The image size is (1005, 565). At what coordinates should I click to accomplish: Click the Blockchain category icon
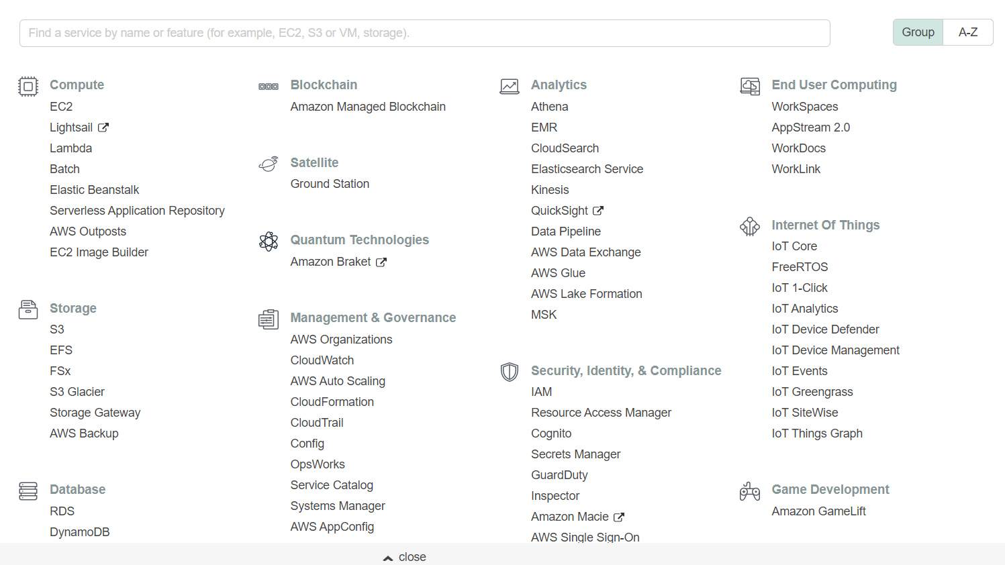coord(269,87)
